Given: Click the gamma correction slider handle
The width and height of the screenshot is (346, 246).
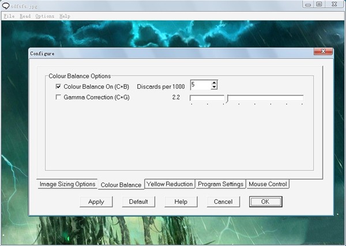Looking at the screenshot, I should 227,99.
